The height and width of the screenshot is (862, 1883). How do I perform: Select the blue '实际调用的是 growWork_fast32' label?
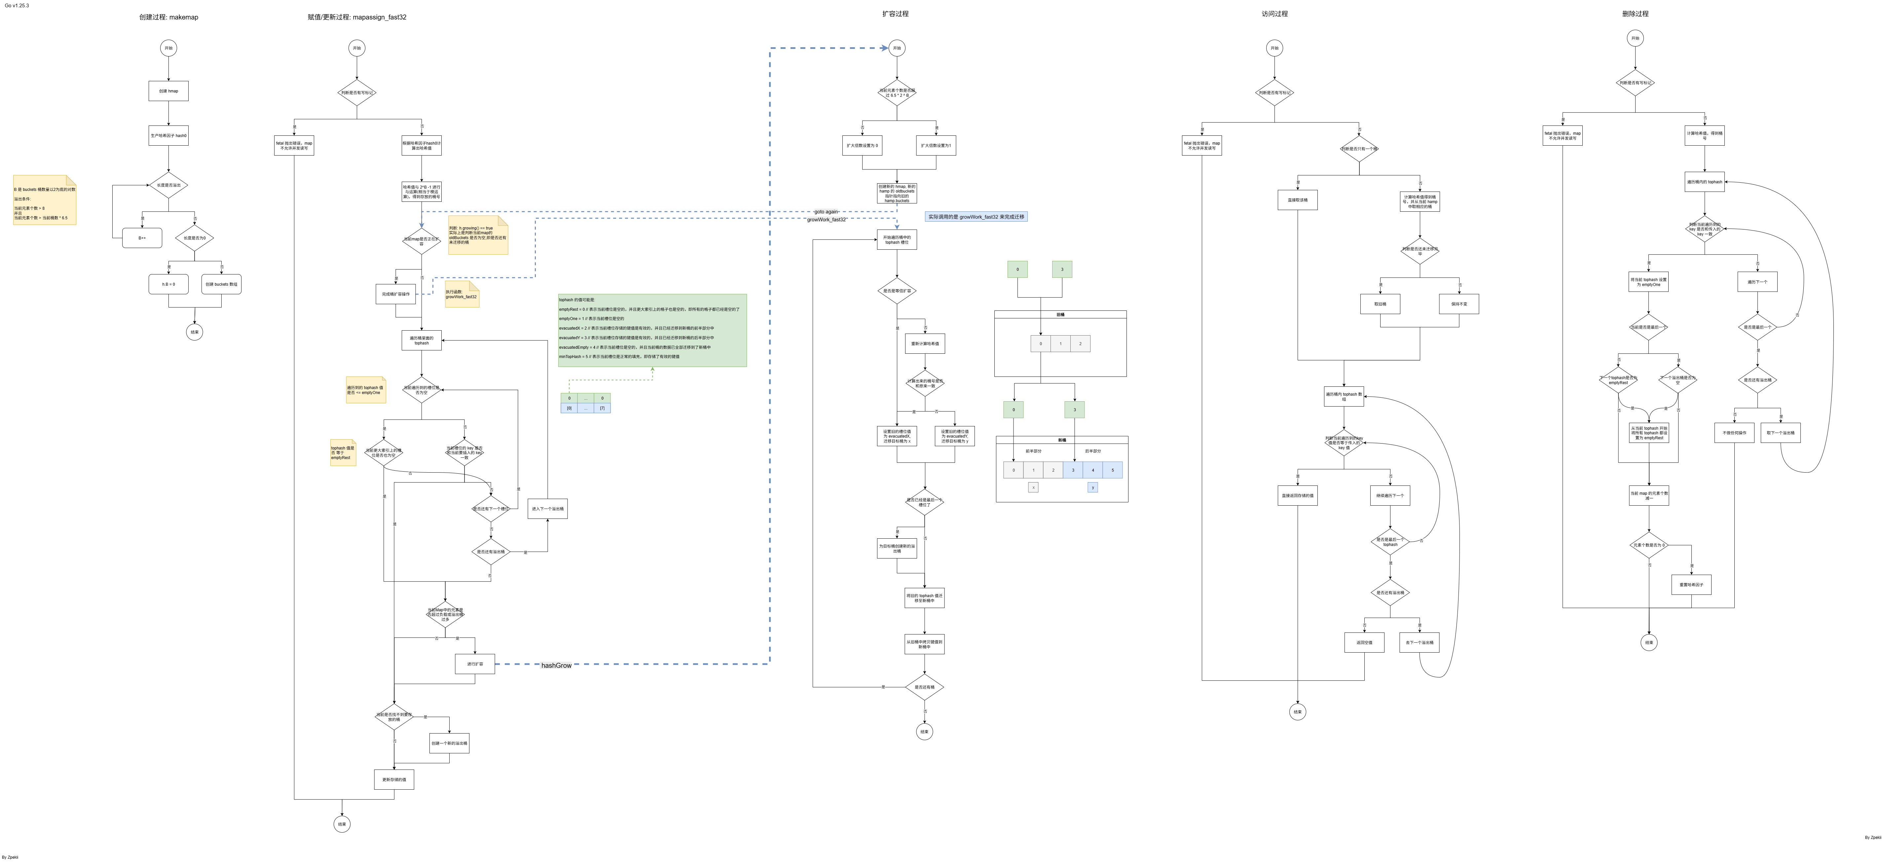976,217
